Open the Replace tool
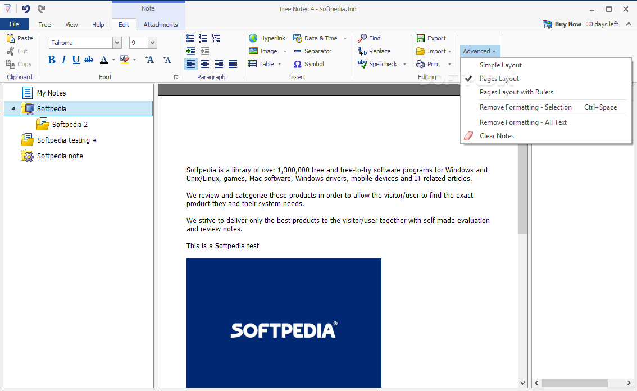Image resolution: width=637 pixels, height=391 pixels. pyautogui.click(x=374, y=51)
